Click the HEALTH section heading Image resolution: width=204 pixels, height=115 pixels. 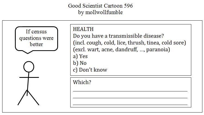pyautogui.click(x=83, y=29)
